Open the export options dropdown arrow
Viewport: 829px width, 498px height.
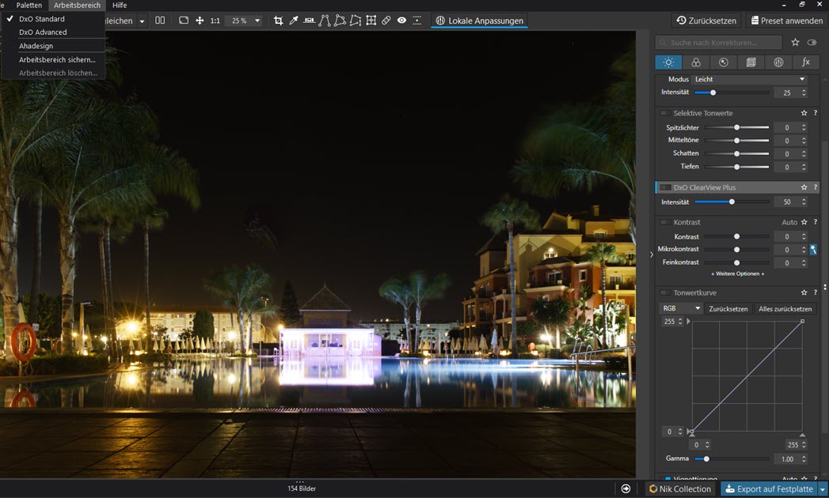823,489
